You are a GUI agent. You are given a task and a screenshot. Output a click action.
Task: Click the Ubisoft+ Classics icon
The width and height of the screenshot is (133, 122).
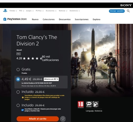[23, 110]
